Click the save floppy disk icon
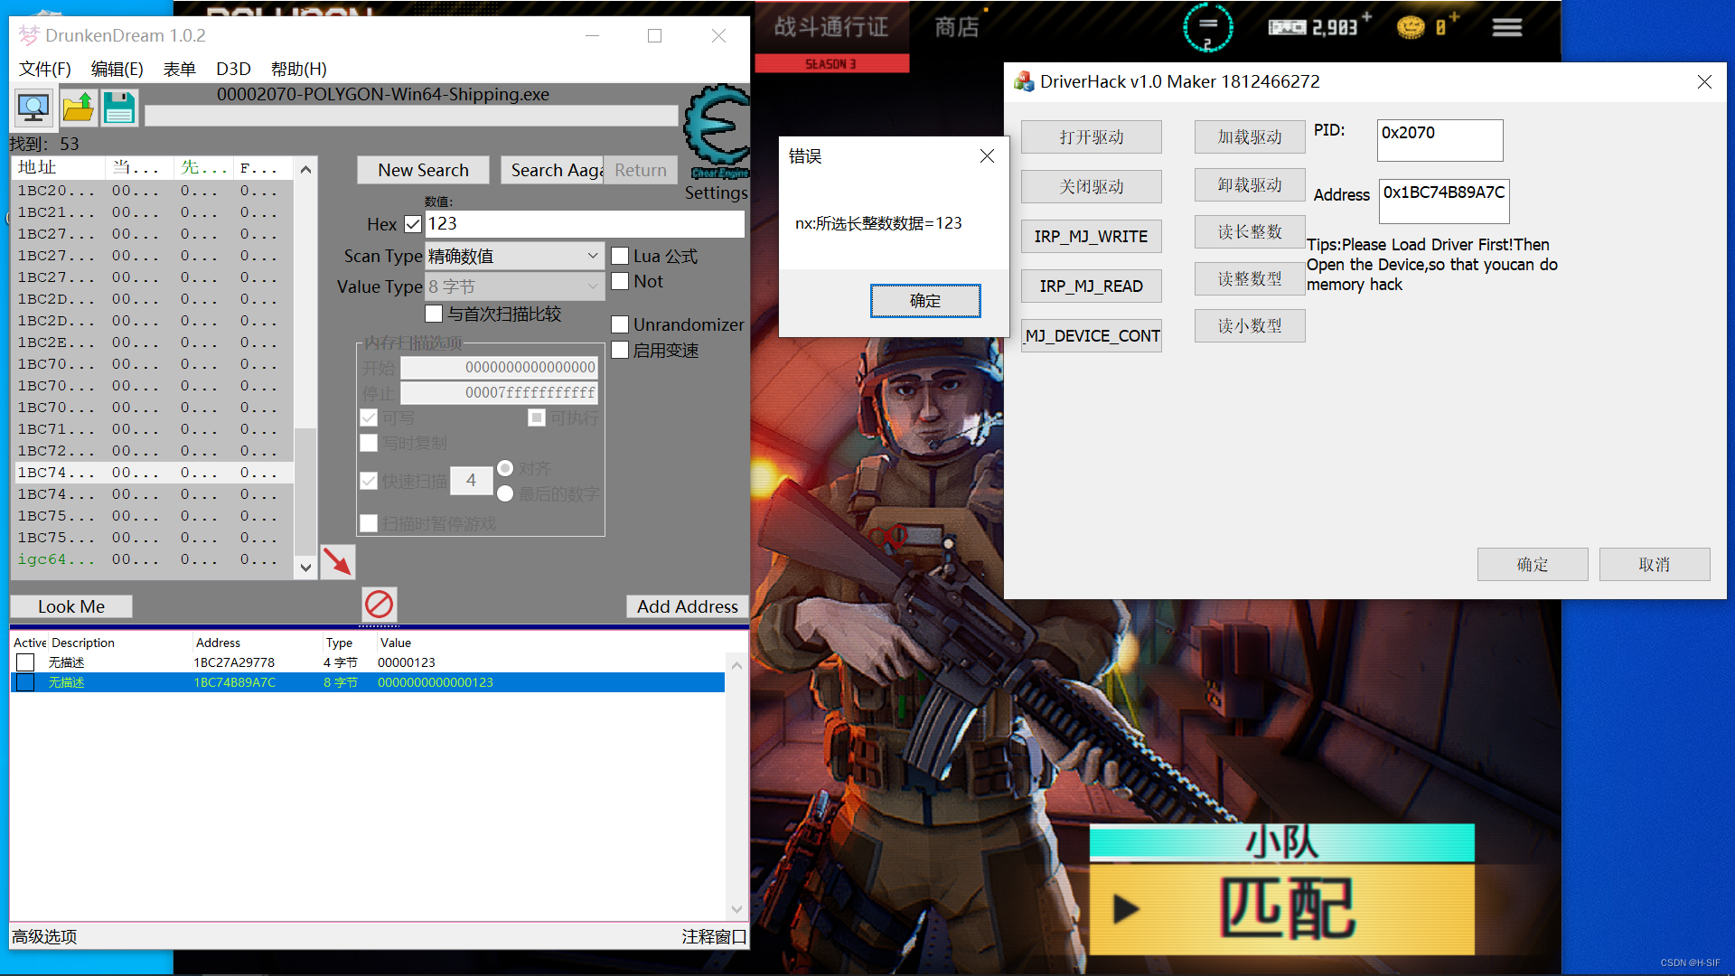The image size is (1735, 976). tap(119, 108)
